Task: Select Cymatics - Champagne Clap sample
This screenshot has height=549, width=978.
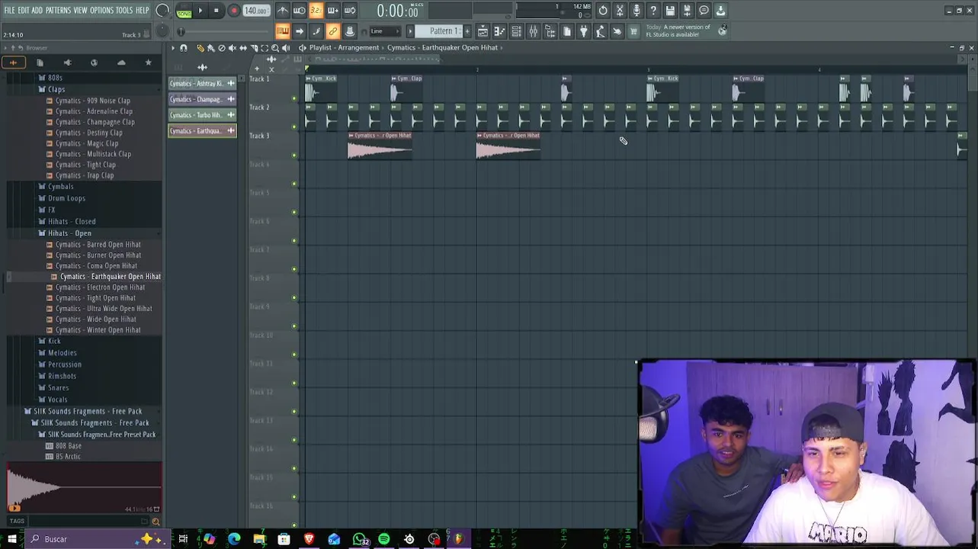Action: click(x=95, y=122)
